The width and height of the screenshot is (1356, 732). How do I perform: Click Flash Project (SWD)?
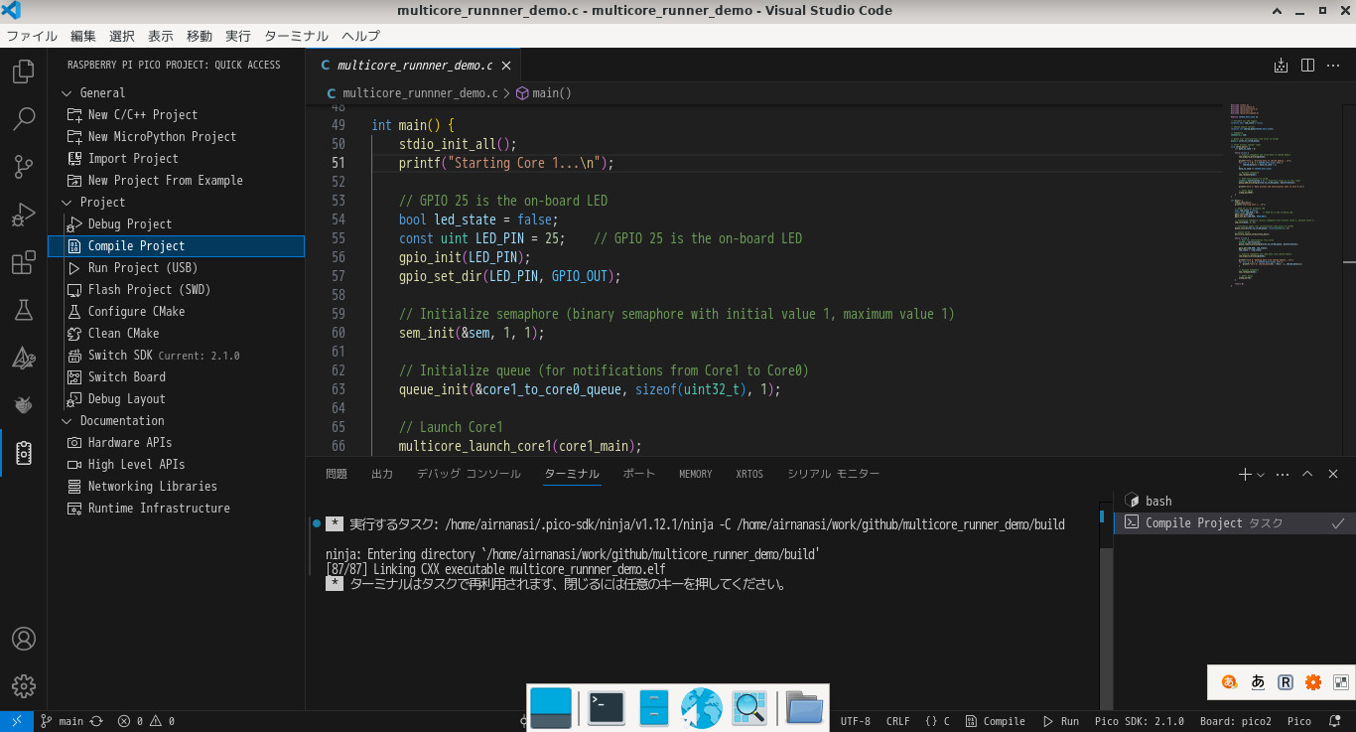coord(176,289)
